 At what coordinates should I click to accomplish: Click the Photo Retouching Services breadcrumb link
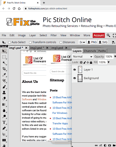pyautogui.click(x=60, y=26)
